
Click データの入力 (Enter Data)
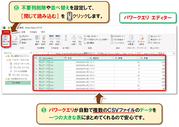coord(154,43)
